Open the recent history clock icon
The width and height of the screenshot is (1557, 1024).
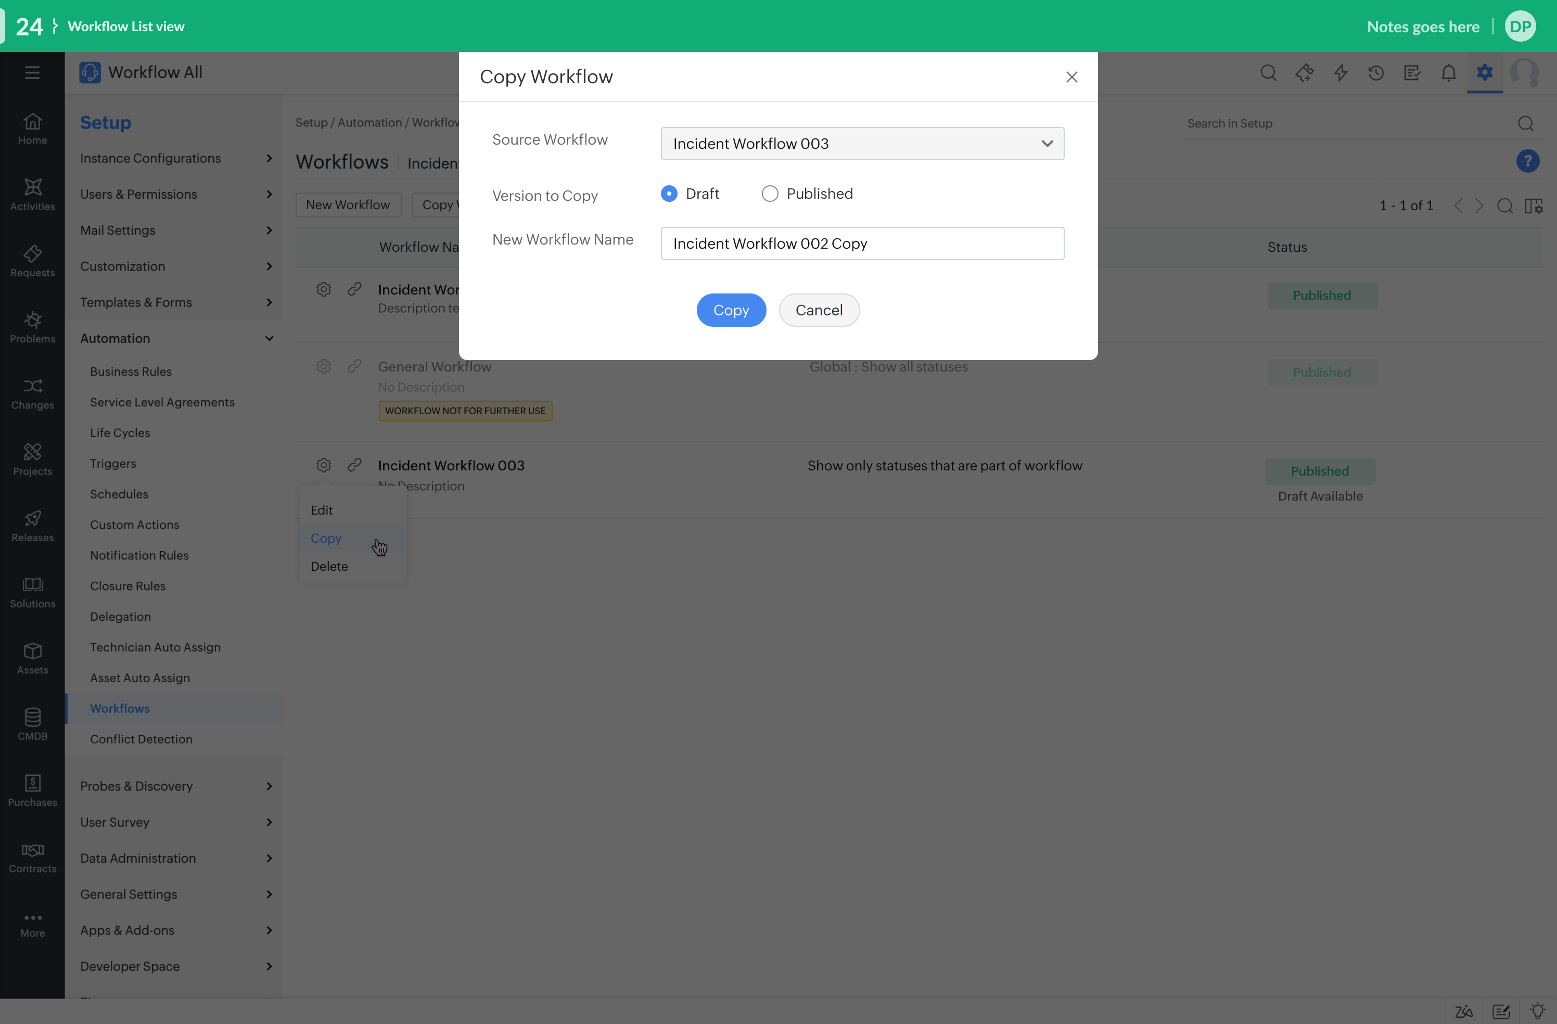[1376, 73]
